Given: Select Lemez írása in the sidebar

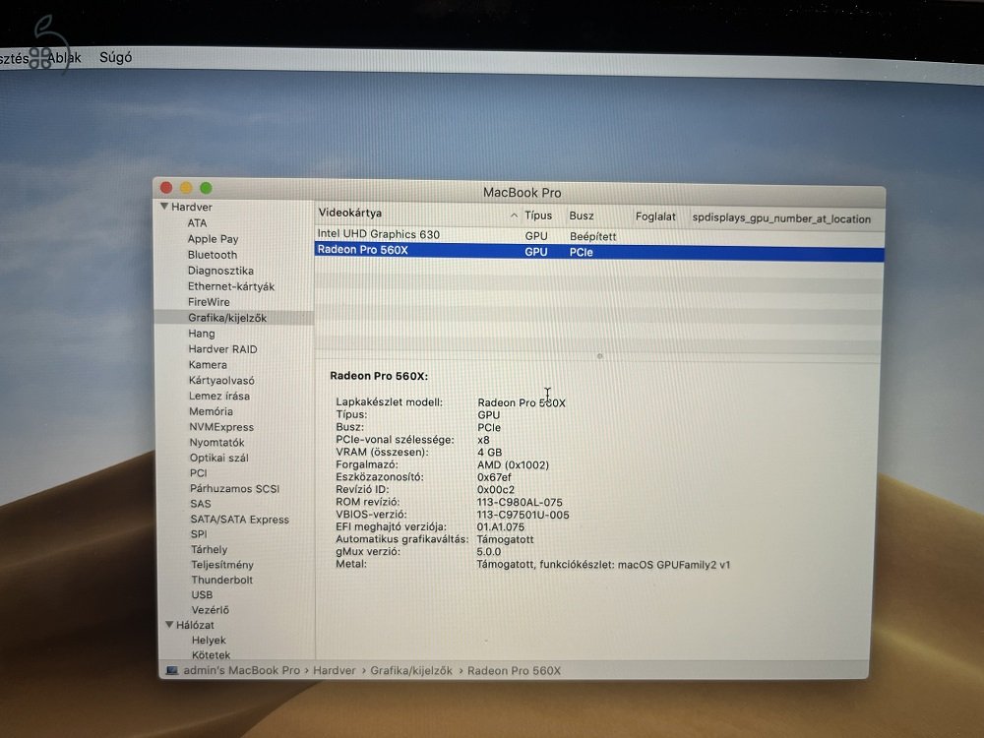Looking at the screenshot, I should pyautogui.click(x=219, y=396).
